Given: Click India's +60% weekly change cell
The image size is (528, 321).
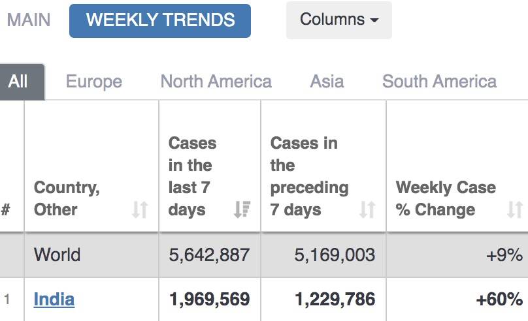Looking at the screenshot, I should coord(499,299).
